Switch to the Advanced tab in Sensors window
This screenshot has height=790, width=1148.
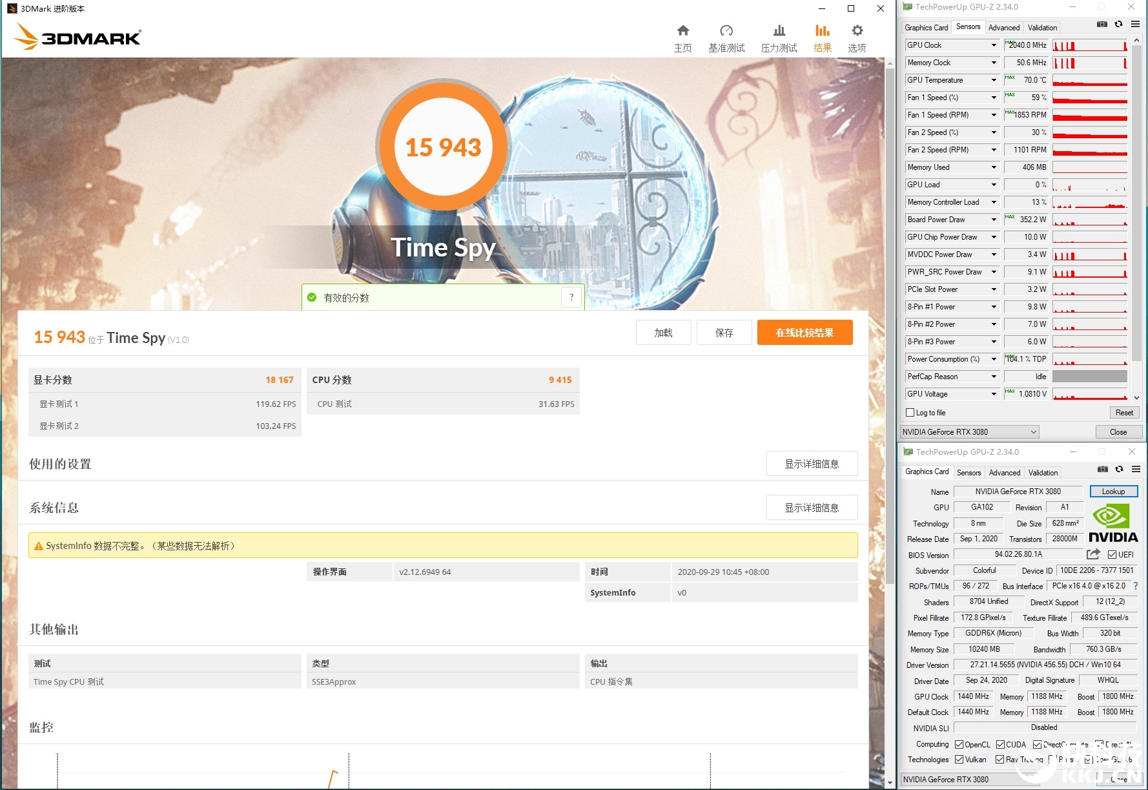[1004, 28]
